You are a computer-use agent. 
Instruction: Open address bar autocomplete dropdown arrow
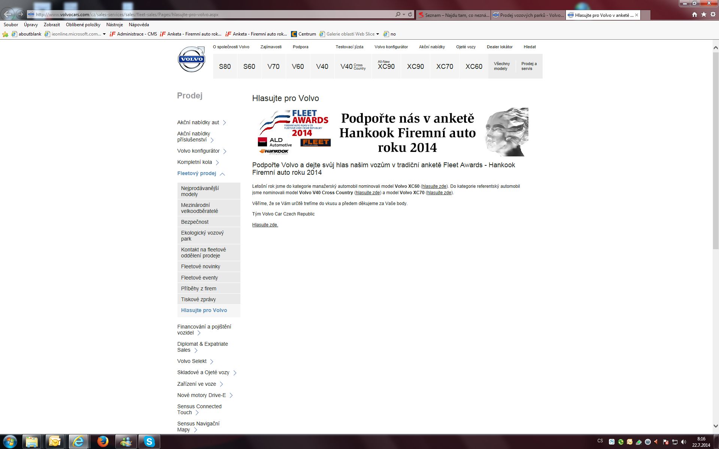(404, 14)
